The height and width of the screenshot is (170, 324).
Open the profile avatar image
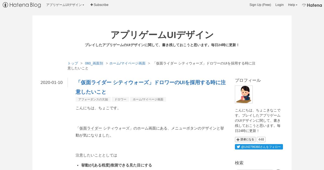[x=244, y=94]
